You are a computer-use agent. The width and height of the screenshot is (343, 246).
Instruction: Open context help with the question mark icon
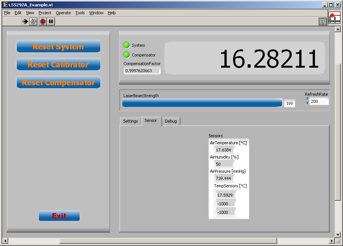322,21
